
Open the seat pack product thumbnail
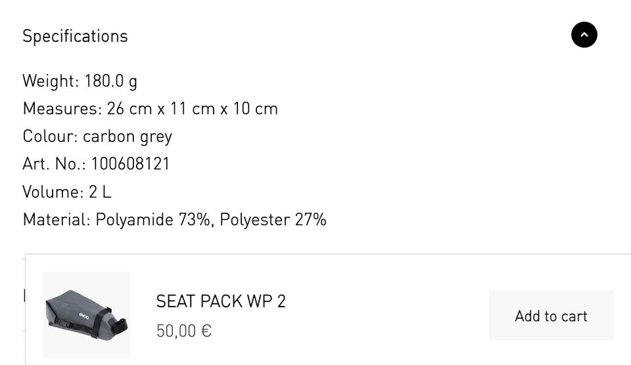coord(86,315)
